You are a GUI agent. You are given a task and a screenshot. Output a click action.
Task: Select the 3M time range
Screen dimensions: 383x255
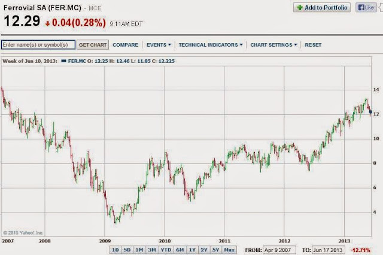click(x=152, y=250)
